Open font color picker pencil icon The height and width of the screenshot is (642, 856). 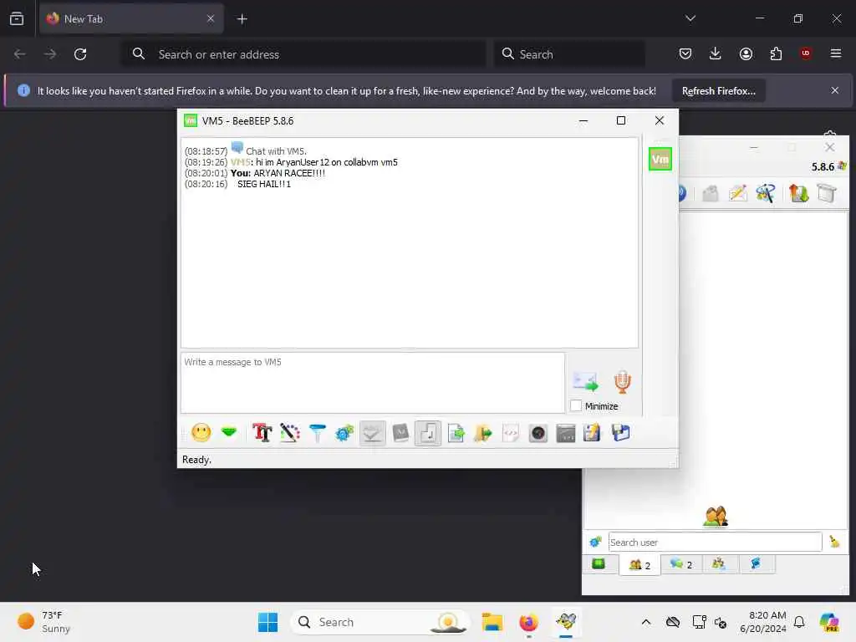coord(290,433)
